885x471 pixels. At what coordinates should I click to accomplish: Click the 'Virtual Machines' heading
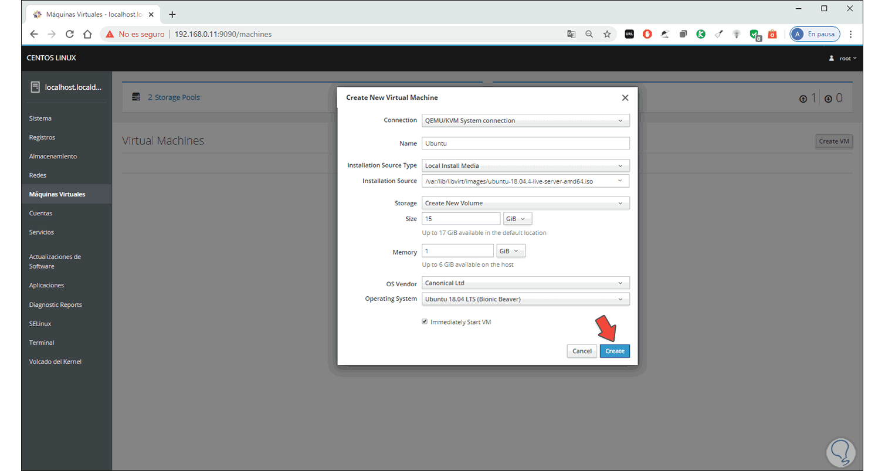pyautogui.click(x=163, y=141)
